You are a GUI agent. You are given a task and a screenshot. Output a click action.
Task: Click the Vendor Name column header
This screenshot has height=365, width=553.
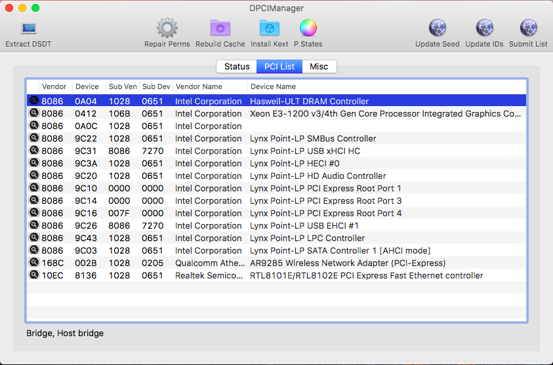210,86
